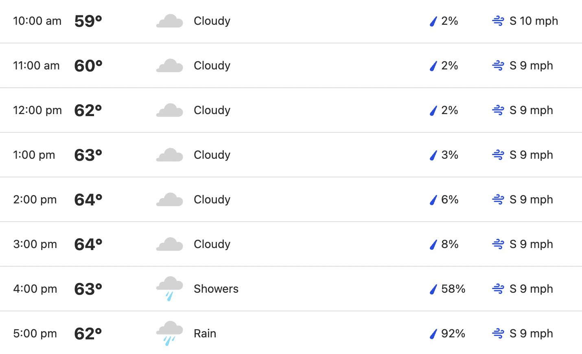The image size is (582, 354).
Task: Click the wind icon in the 2:00 pm row
Action: click(x=498, y=200)
